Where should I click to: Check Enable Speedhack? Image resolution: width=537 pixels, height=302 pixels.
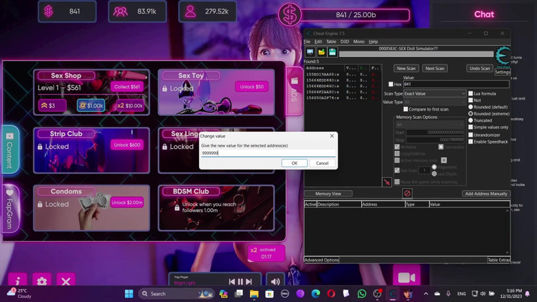point(470,141)
